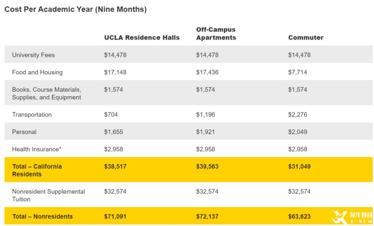Select the Total – California Residents label

point(37,170)
